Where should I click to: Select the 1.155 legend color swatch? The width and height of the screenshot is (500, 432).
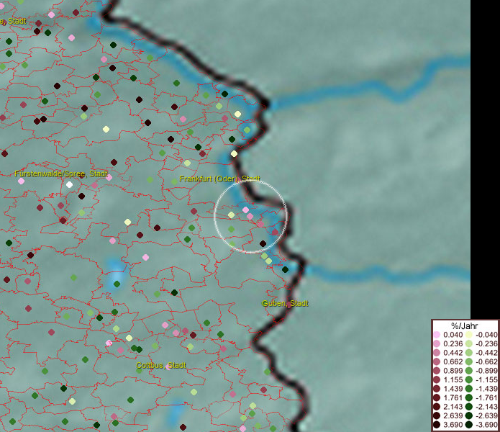(437, 379)
